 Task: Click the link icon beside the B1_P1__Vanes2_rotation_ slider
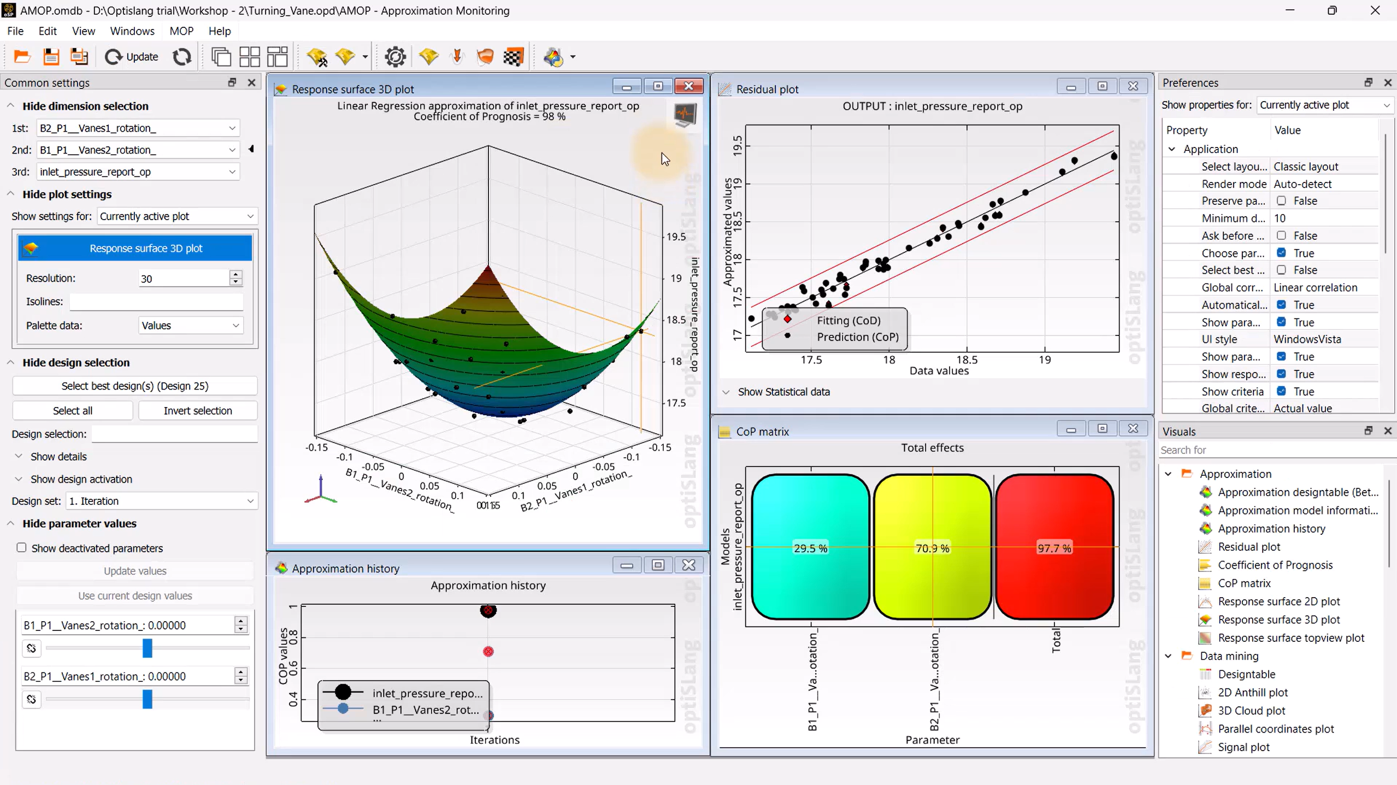pyautogui.click(x=32, y=648)
